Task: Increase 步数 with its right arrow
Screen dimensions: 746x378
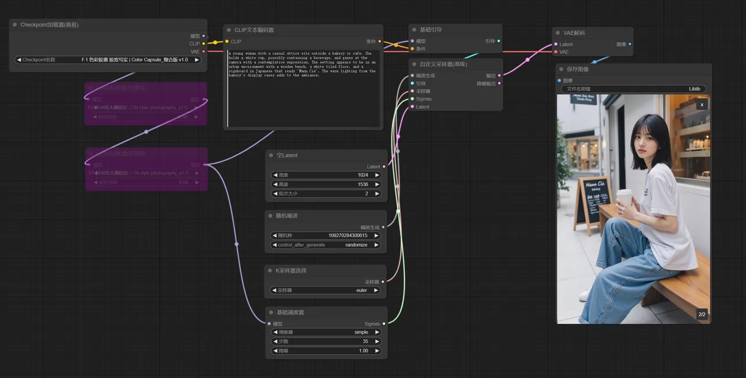Action: 376,342
